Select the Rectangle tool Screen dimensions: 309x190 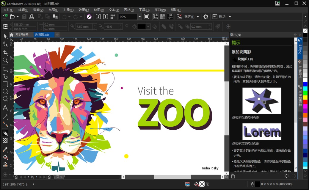point(5,84)
